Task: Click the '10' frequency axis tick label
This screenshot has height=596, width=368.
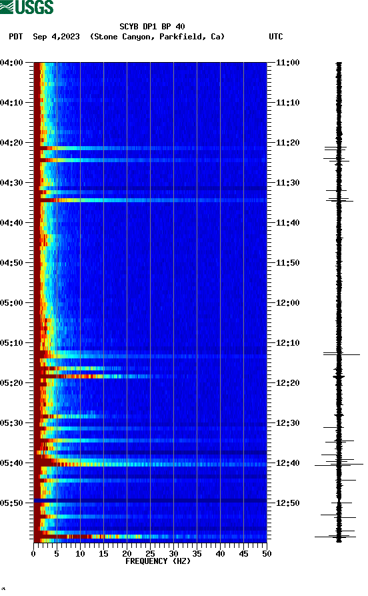Action: click(80, 554)
